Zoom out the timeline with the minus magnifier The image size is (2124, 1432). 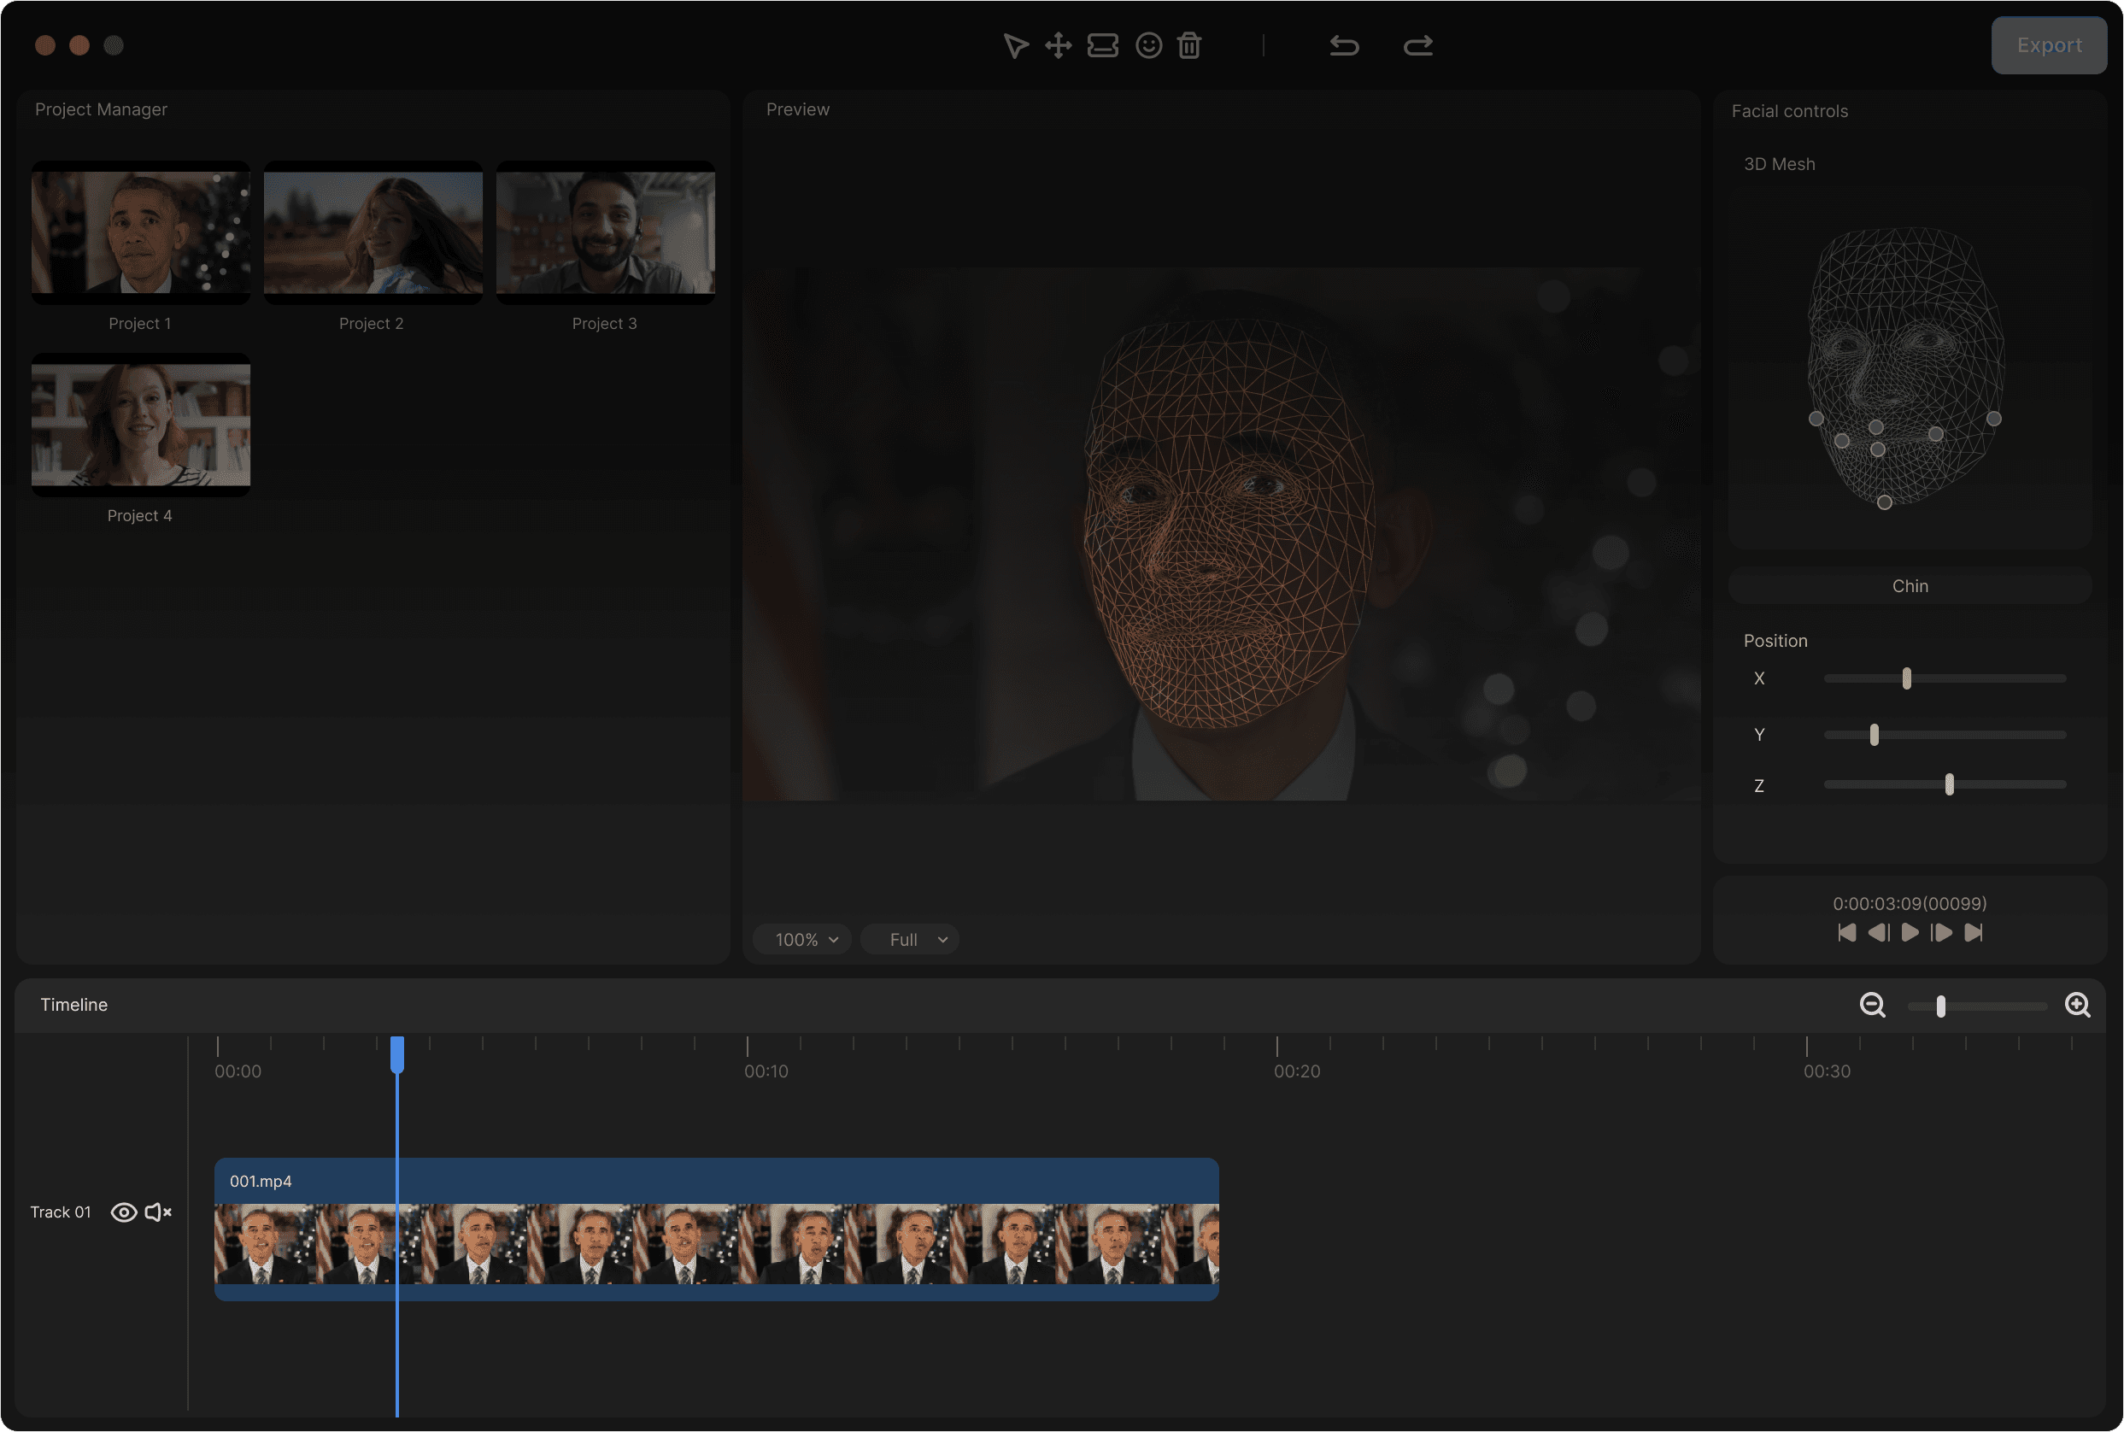[1872, 1005]
